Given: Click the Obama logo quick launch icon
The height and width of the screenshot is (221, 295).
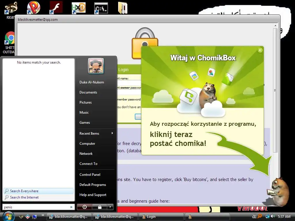Looking at the screenshot, I should pos(28,217).
